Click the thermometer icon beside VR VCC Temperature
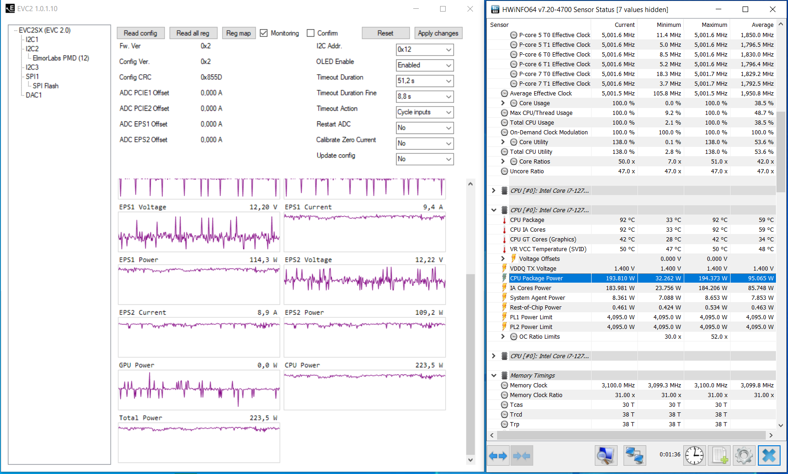This screenshot has width=788, height=474. [504, 249]
